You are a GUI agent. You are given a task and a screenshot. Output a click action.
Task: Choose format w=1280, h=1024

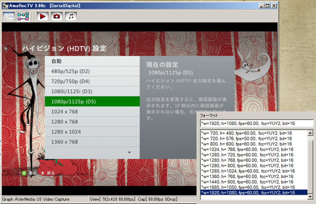click(x=254, y=171)
